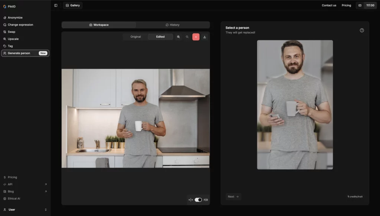Open the help question mark tooltip
Image resolution: width=380 pixels, height=216 pixels.
coord(362,31)
